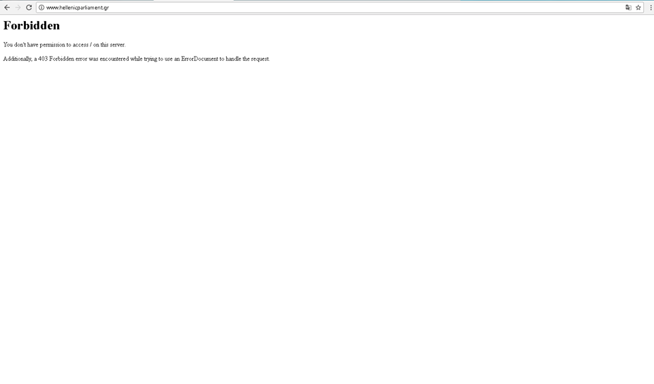Click the word "Additionally" in the second paragraph
This screenshot has height=384, width=654.
click(x=17, y=59)
